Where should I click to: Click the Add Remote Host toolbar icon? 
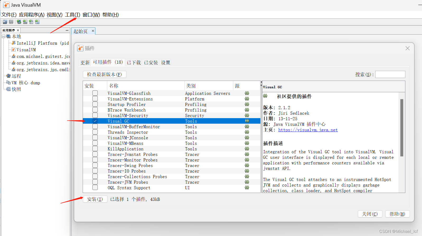coord(19,22)
